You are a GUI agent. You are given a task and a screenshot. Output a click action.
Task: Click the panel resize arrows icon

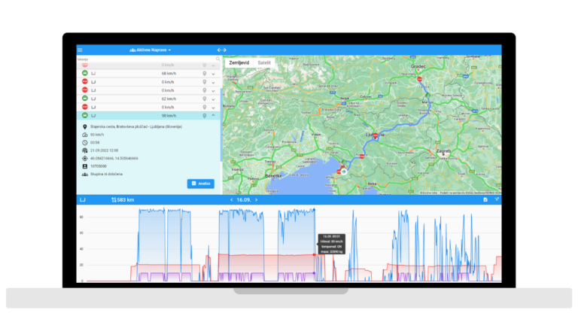[x=221, y=50]
